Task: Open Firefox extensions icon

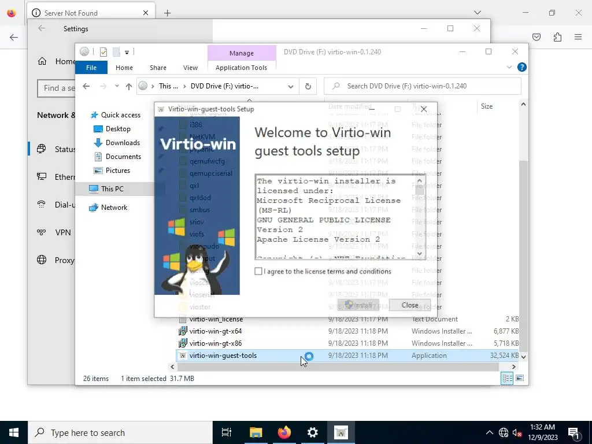Action: pyautogui.click(x=557, y=37)
